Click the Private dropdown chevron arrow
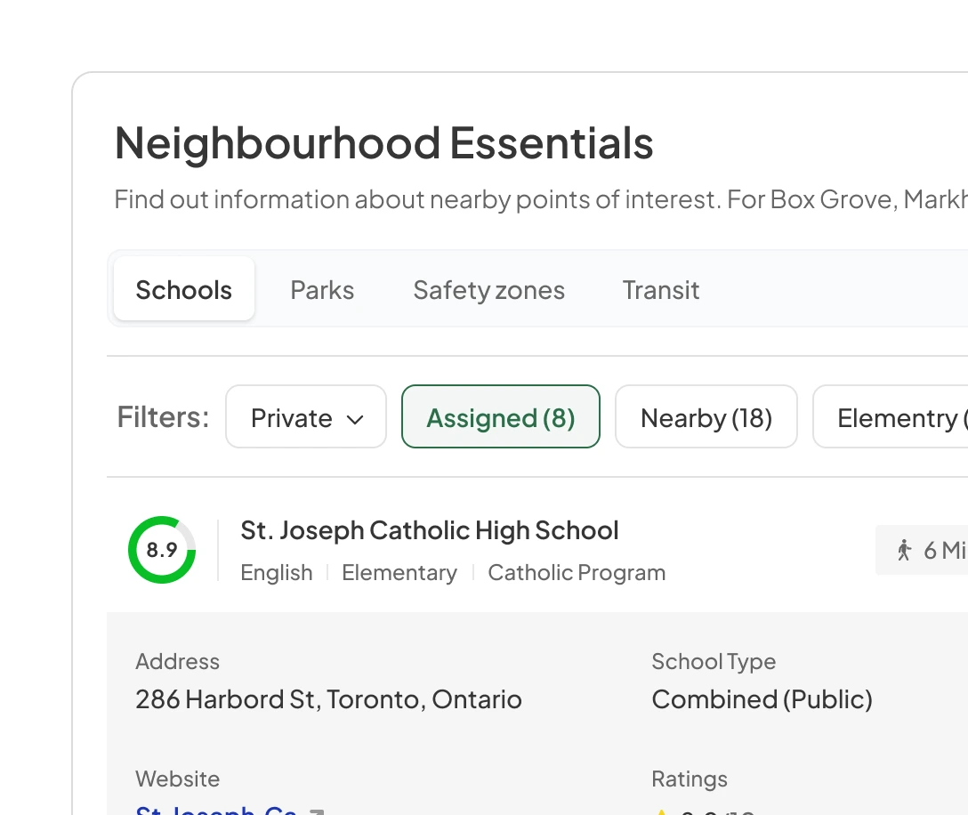 tap(355, 419)
